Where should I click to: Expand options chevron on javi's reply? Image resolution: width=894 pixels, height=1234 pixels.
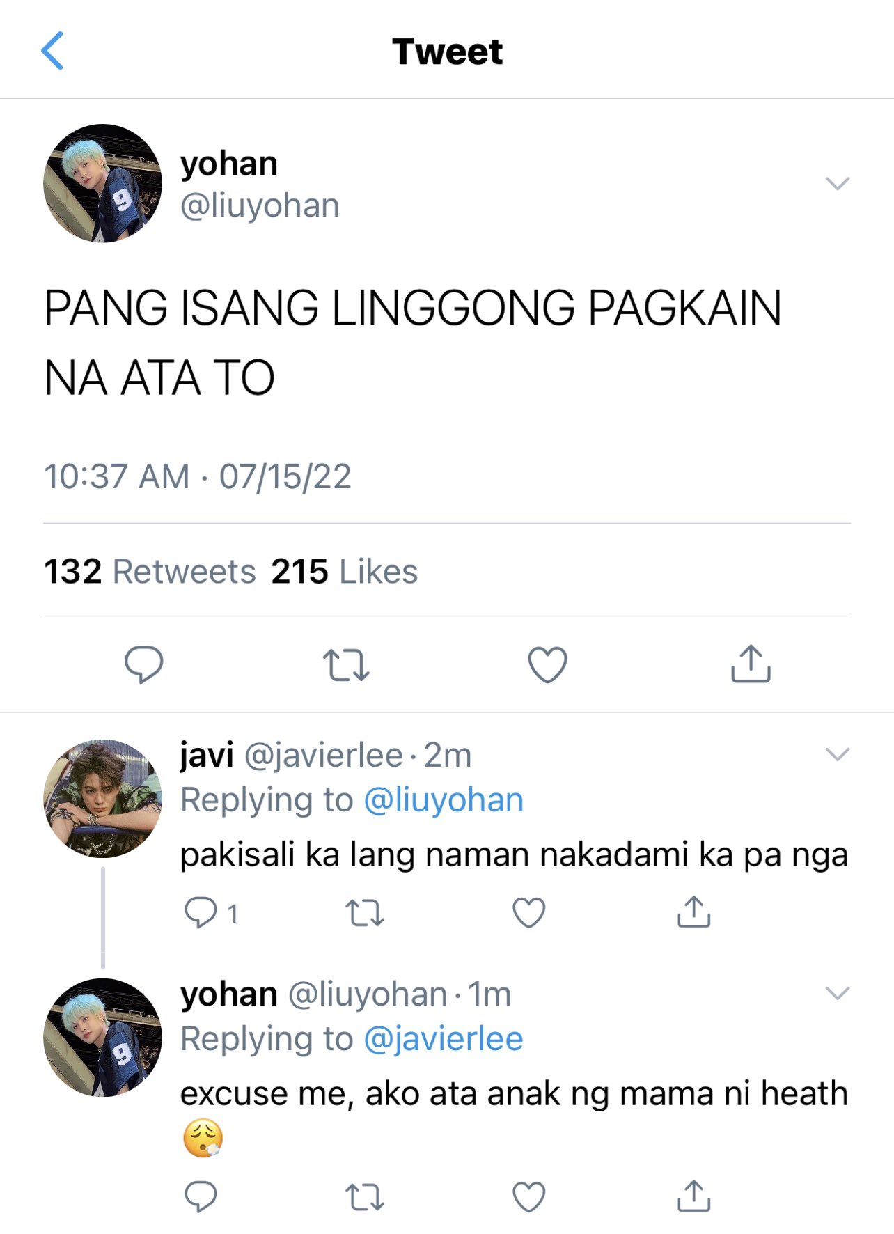(x=837, y=754)
